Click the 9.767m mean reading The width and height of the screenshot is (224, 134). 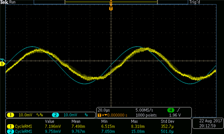(78, 131)
